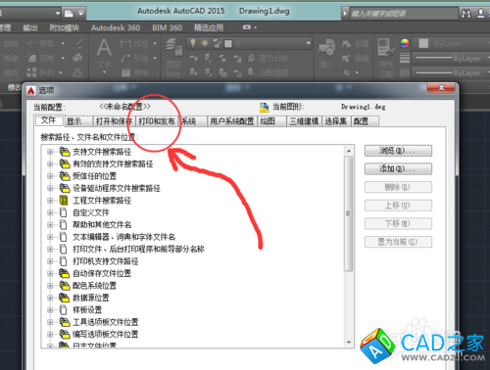The width and height of the screenshot is (490, 370).
Task: Switch to the 绘图 tab
Action: 271,121
